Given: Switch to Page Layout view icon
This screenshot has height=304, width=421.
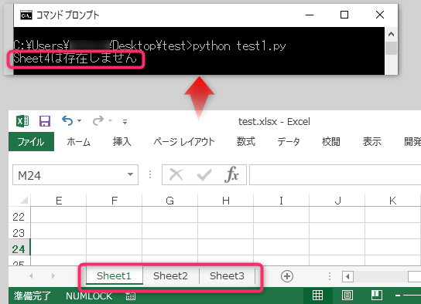Looking at the screenshot, I should point(347,296).
